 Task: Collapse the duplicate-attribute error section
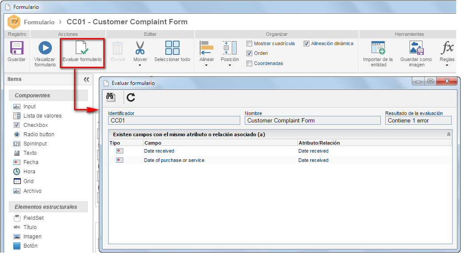click(449, 134)
